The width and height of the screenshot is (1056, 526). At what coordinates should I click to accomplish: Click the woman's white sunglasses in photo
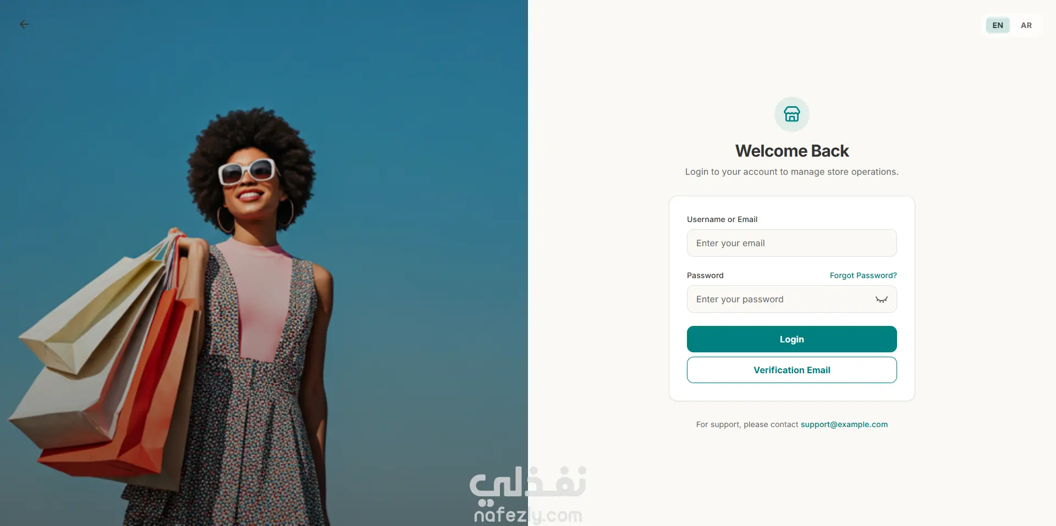248,173
